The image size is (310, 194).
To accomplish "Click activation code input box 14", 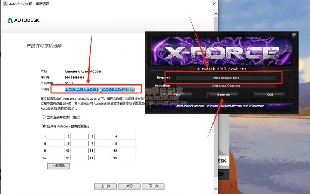I will [80, 158].
